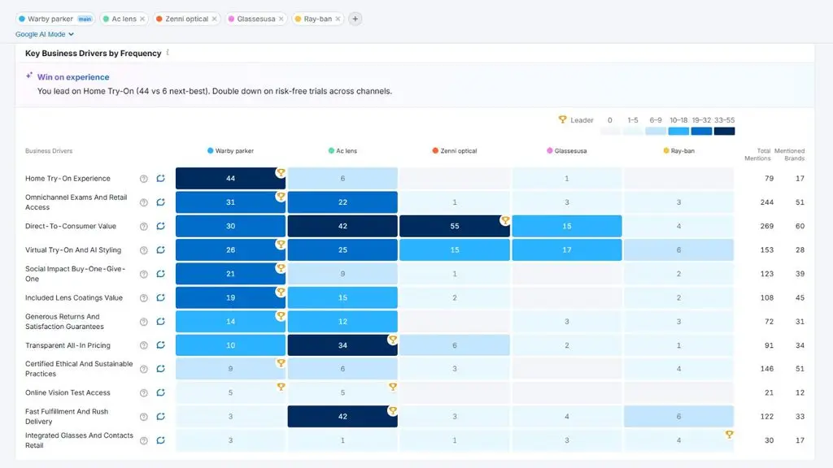Click Ac lens 42 Fast Fulfillment cell

pos(342,417)
